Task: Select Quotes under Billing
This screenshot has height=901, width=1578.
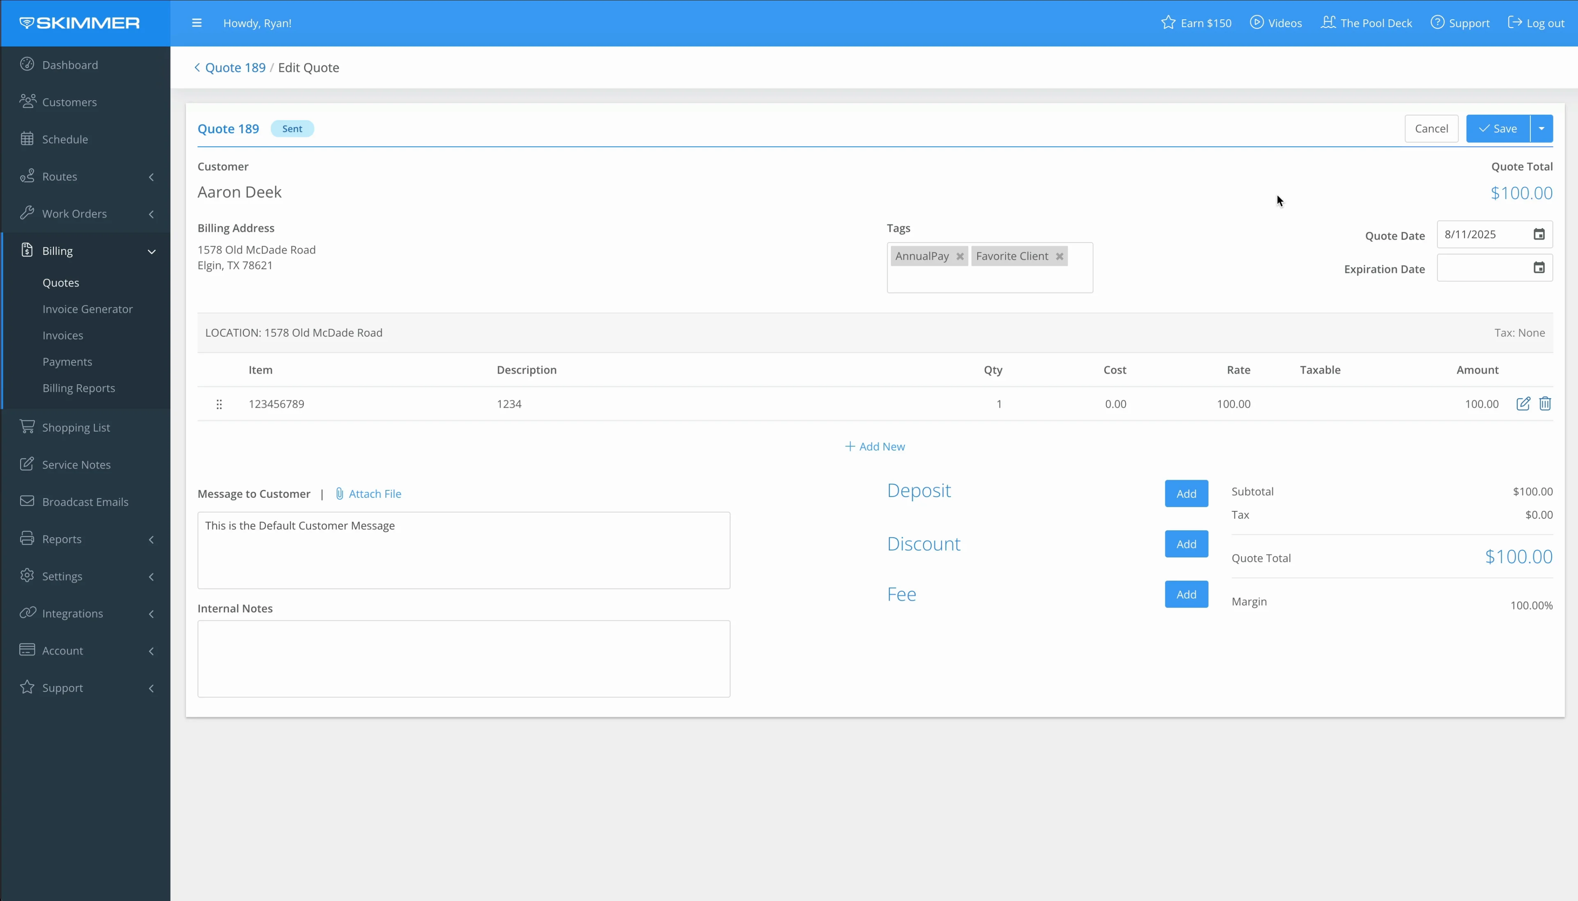Action: [61, 283]
